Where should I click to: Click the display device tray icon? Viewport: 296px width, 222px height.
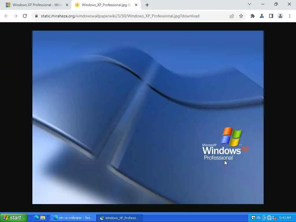[264, 218]
